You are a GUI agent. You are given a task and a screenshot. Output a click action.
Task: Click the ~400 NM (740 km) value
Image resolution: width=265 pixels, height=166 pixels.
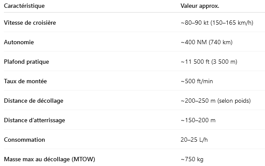(207, 42)
